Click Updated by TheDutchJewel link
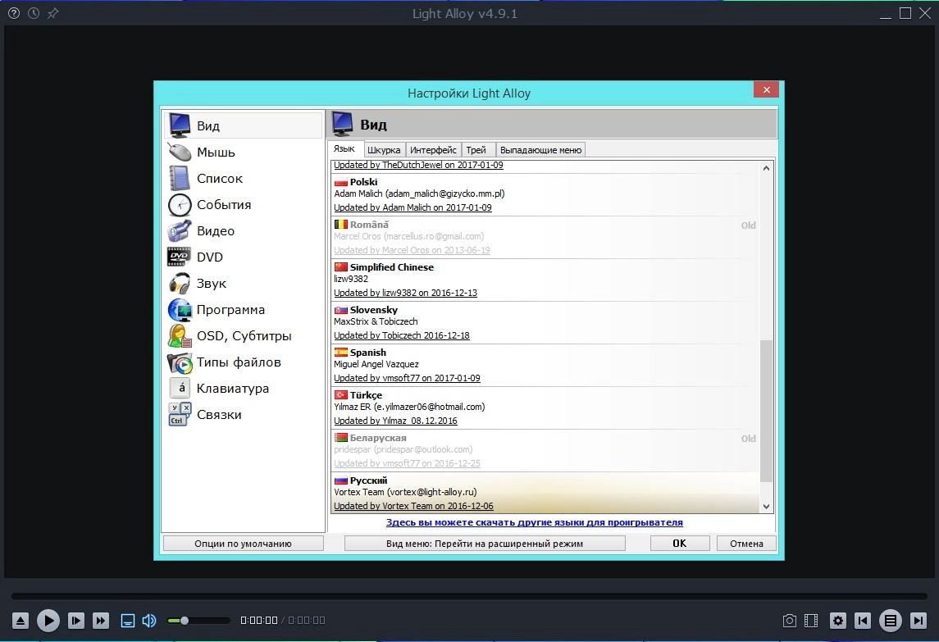The width and height of the screenshot is (939, 642). click(418, 166)
